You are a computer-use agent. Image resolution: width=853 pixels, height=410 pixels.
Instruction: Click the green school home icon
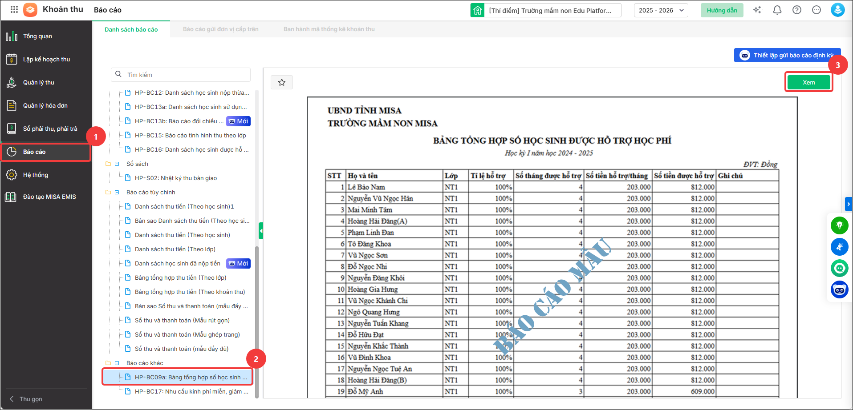pyautogui.click(x=477, y=10)
